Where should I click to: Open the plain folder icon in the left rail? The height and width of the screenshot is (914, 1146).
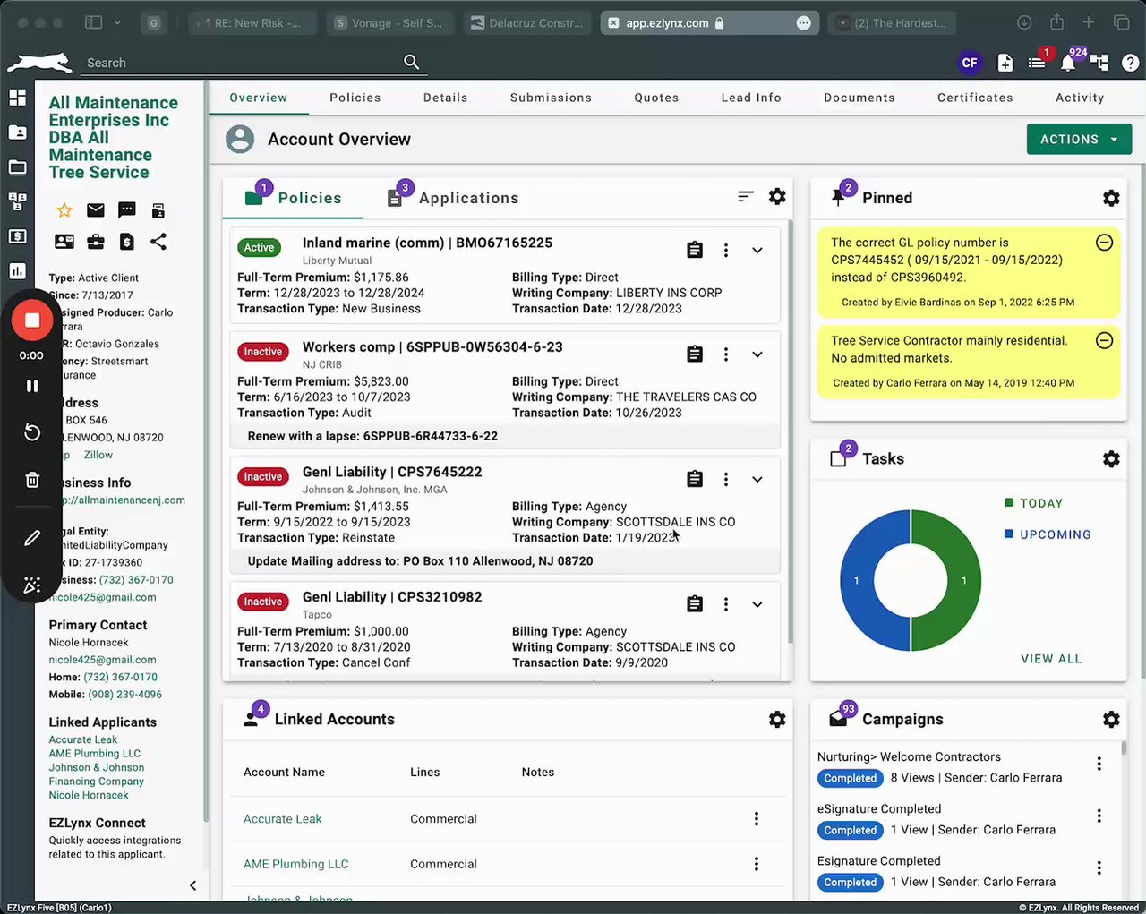click(x=17, y=167)
